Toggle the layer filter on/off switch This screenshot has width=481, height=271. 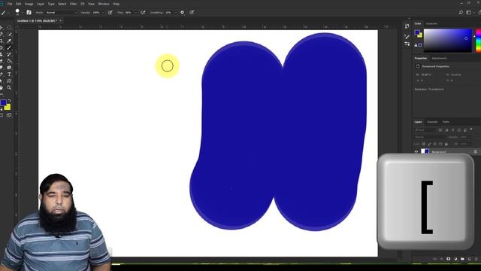pos(471,129)
